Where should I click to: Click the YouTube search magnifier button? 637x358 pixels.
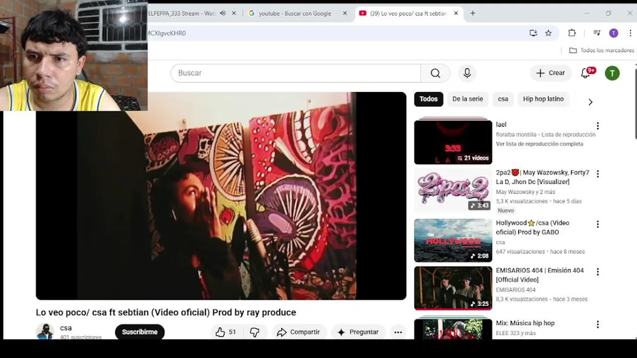tap(435, 73)
